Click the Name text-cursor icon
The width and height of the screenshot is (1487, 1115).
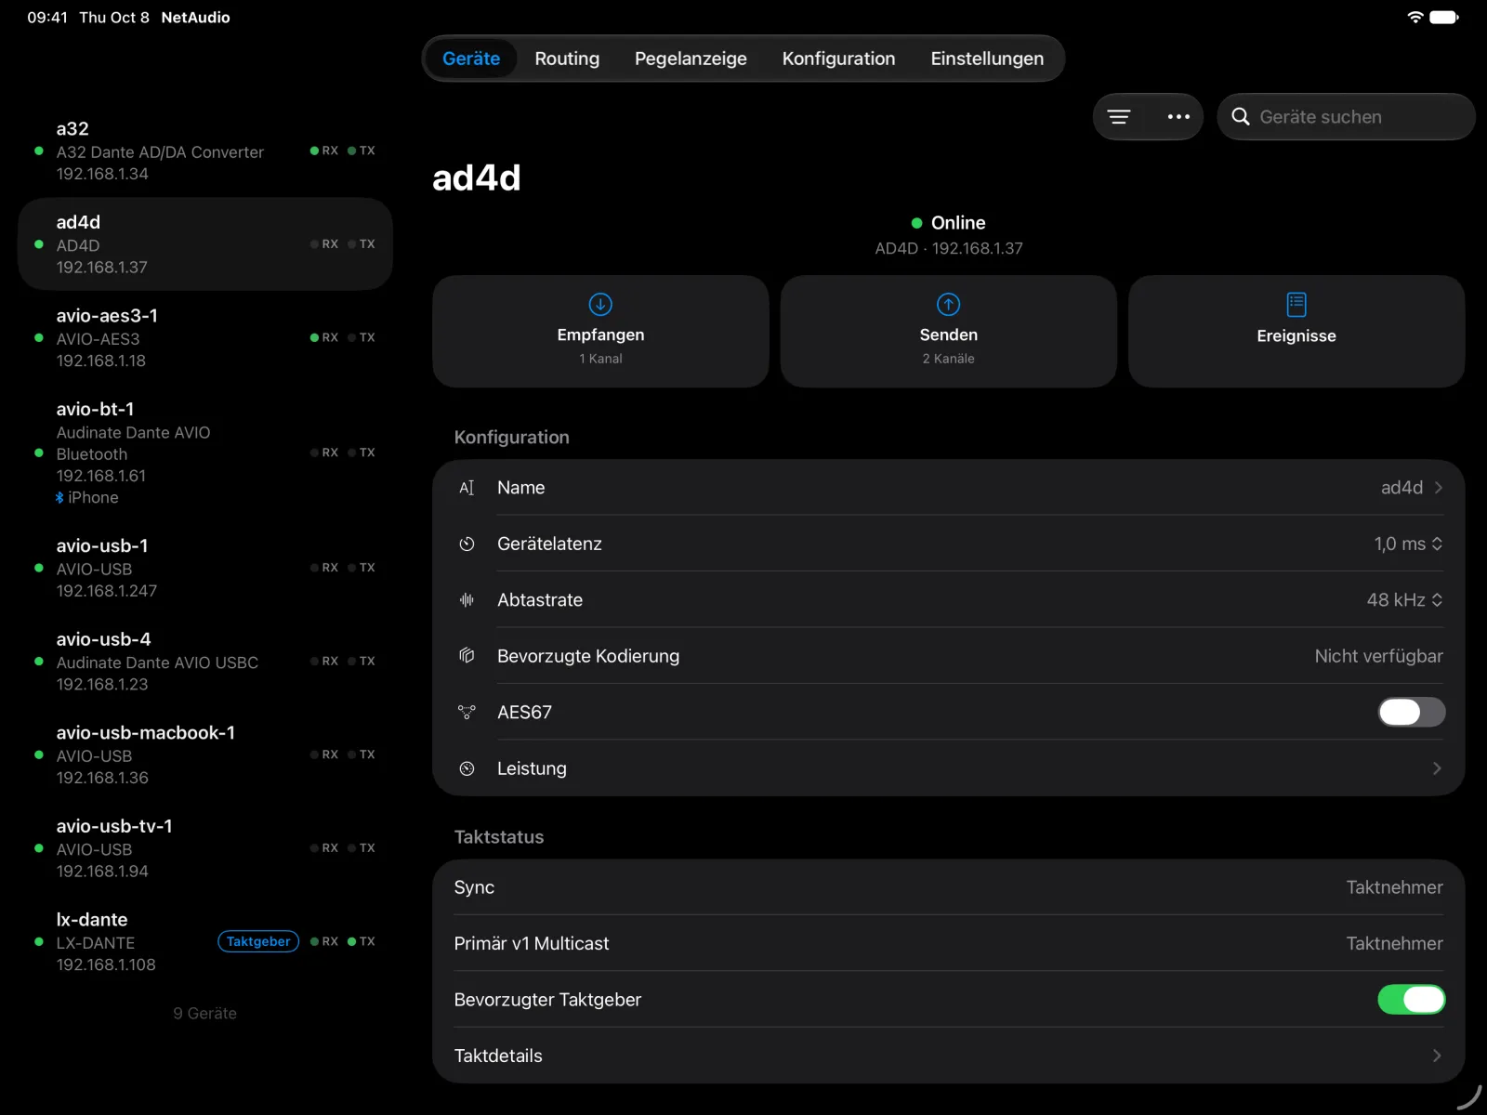[x=467, y=488]
